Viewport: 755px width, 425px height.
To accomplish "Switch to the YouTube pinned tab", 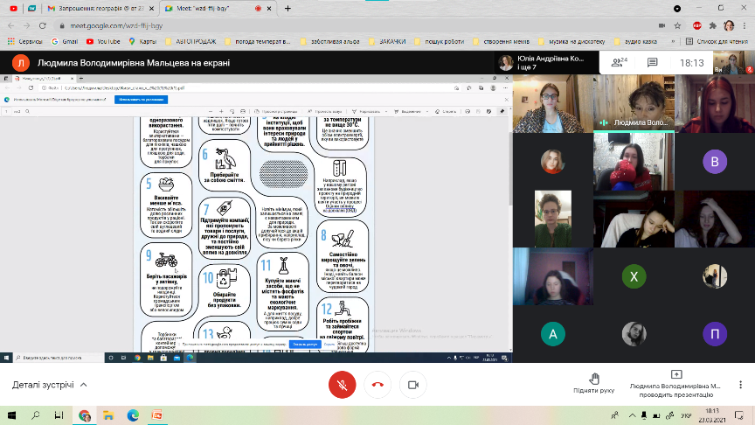I will pyautogui.click(x=13, y=8).
